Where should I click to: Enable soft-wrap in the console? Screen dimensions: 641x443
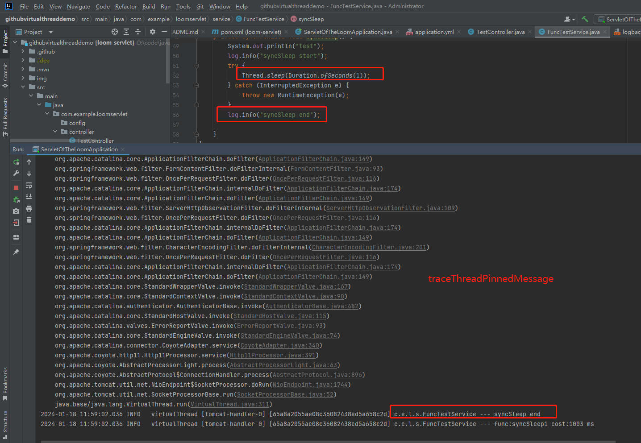click(29, 185)
